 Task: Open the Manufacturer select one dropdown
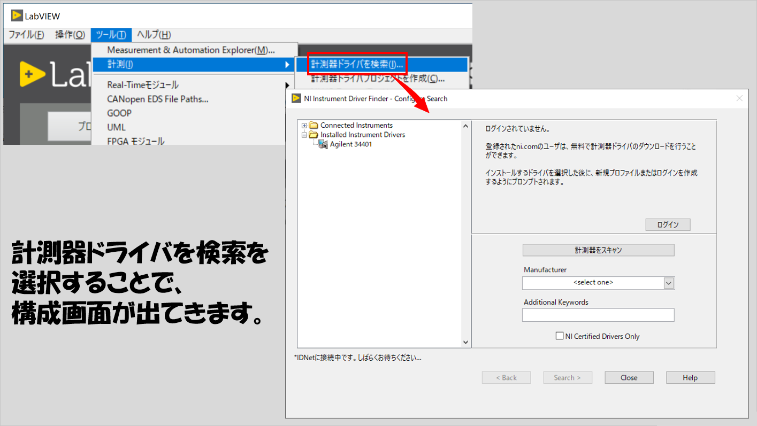pos(669,283)
